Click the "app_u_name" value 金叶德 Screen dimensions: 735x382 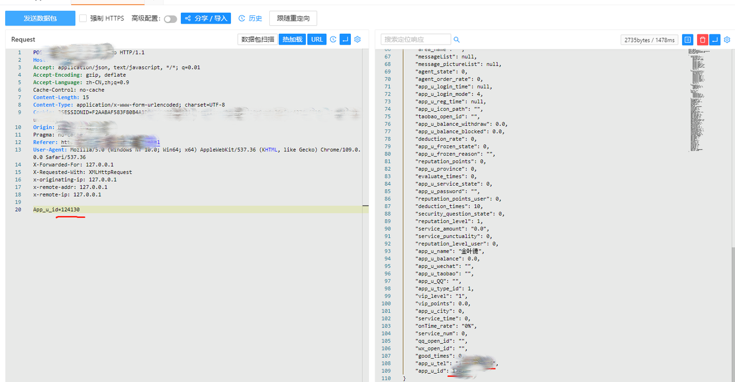click(470, 251)
